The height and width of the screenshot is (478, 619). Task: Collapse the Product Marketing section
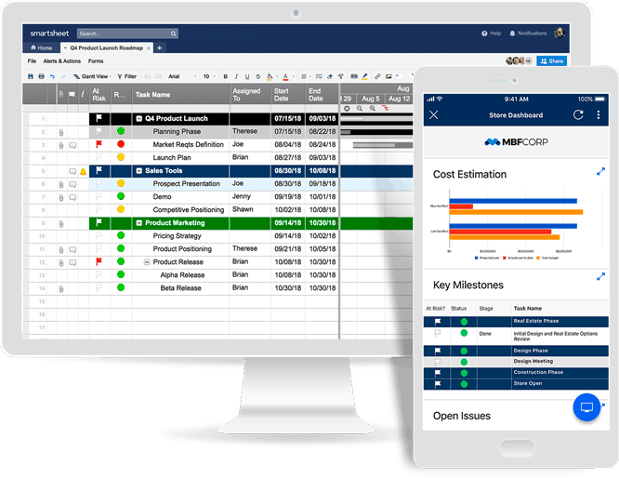point(138,223)
